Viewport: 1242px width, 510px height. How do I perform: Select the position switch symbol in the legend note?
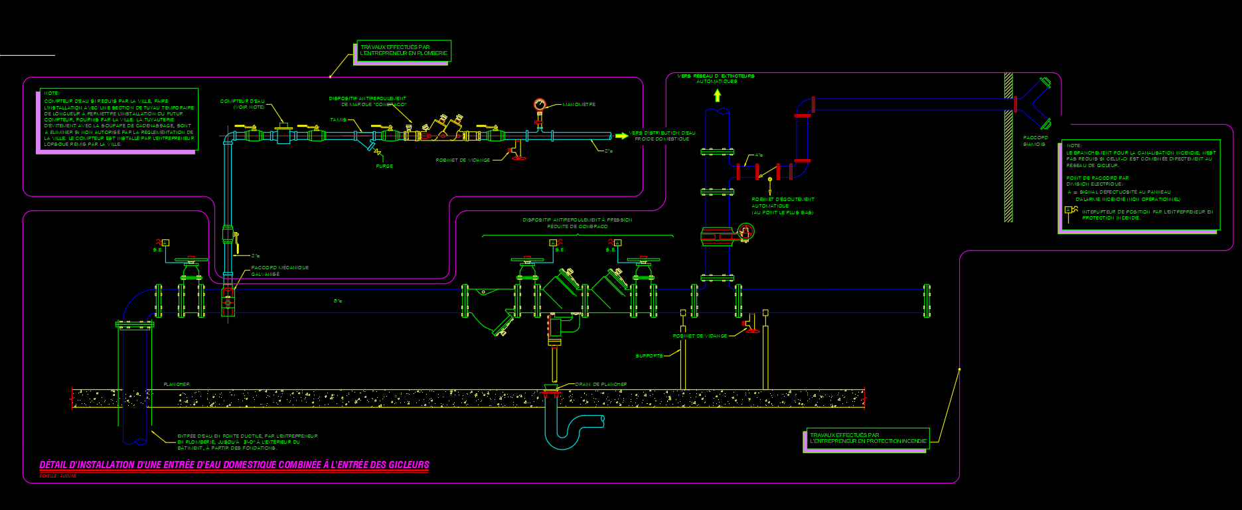pos(1071,212)
